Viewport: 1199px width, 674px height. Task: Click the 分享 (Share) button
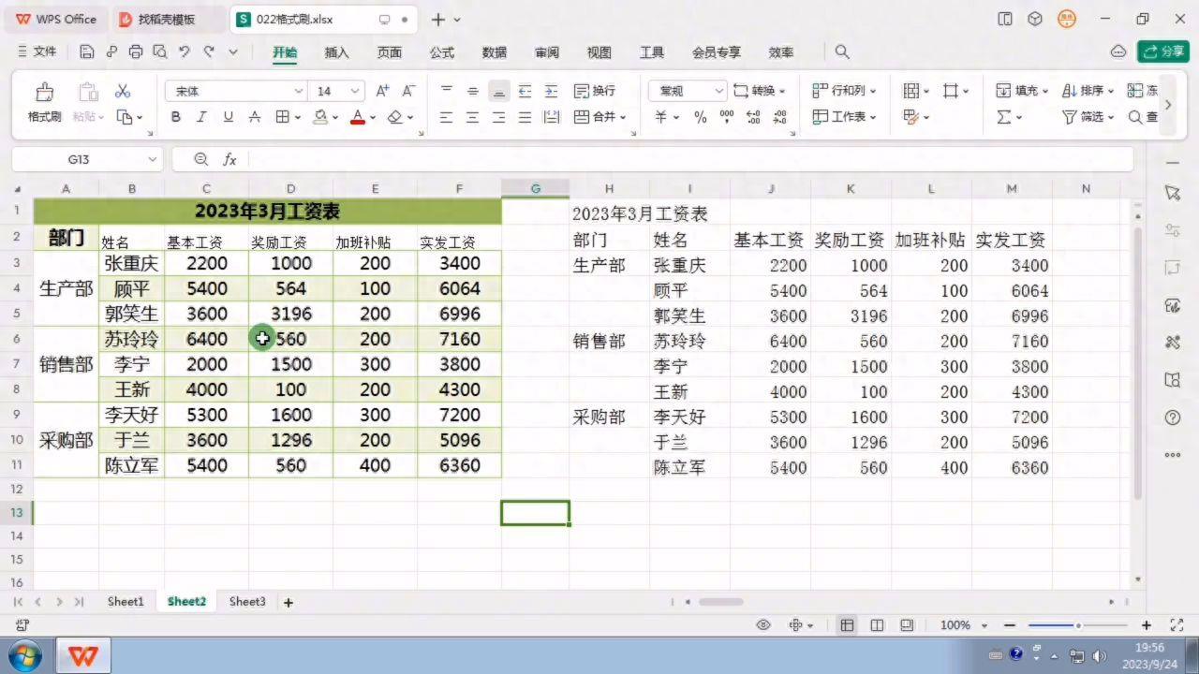1162,51
